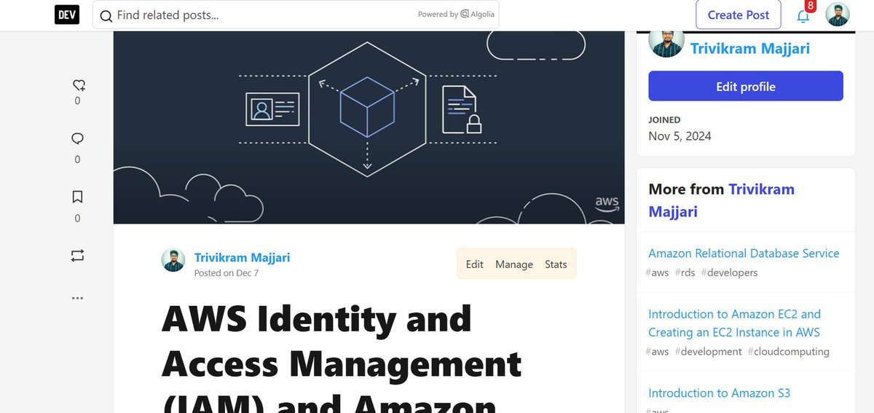
Task: Add a heart reaction to the post
Action: point(78,85)
